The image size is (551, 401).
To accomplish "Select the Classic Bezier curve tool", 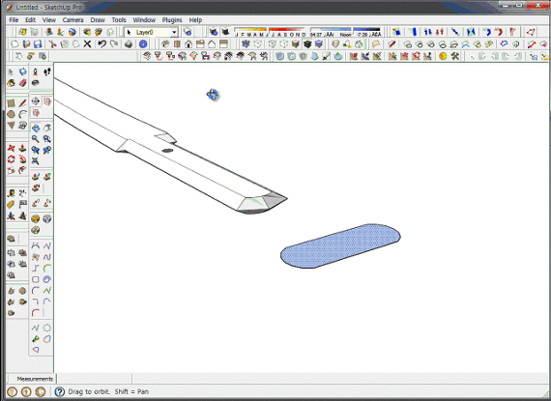I will point(36,245).
